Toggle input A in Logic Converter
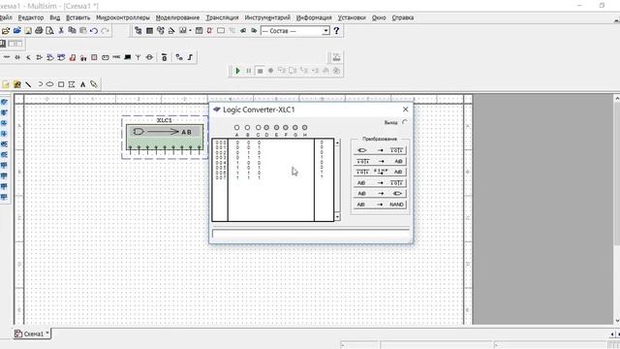 [x=236, y=127]
